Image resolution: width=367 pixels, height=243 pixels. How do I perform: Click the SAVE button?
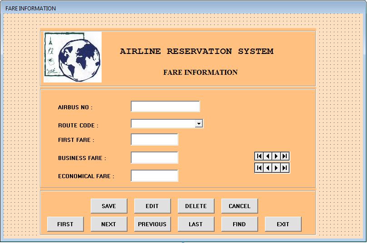[109, 206]
